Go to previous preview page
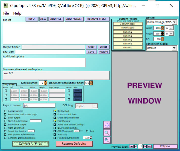This screenshot has height=151, width=180. click(x=136, y=146)
